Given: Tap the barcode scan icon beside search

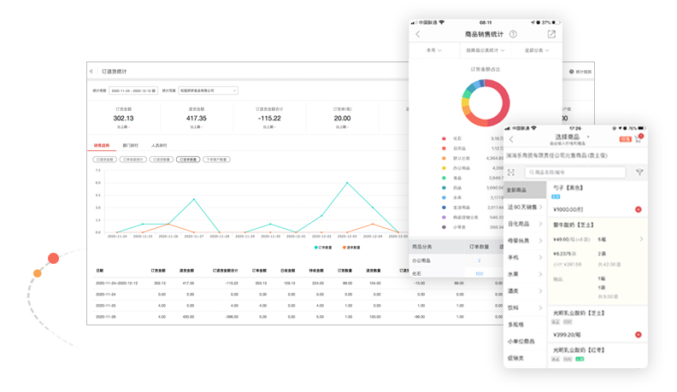Looking at the screenshot, I should click(x=511, y=173).
